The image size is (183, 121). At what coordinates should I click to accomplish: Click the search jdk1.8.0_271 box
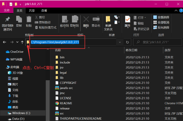tap(157, 42)
